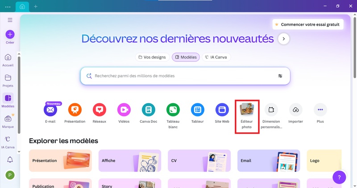Open IA Canva in the sidebar

[8, 142]
